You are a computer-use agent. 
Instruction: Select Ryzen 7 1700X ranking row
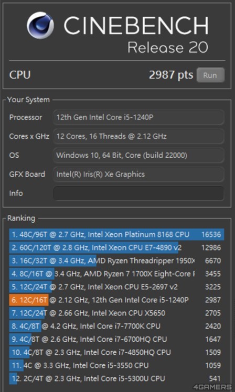coord(116,274)
